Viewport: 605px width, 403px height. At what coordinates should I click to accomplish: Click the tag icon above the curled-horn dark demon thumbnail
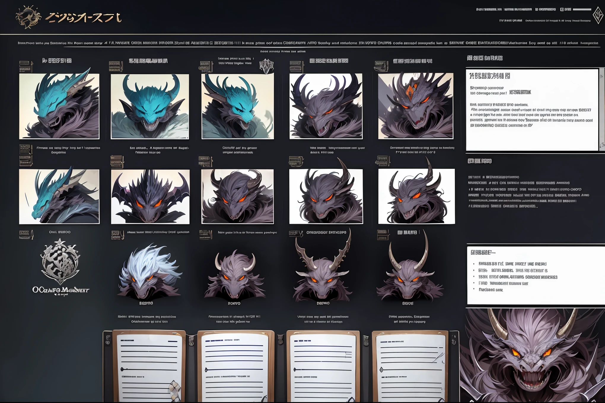pyautogui.click(x=205, y=162)
